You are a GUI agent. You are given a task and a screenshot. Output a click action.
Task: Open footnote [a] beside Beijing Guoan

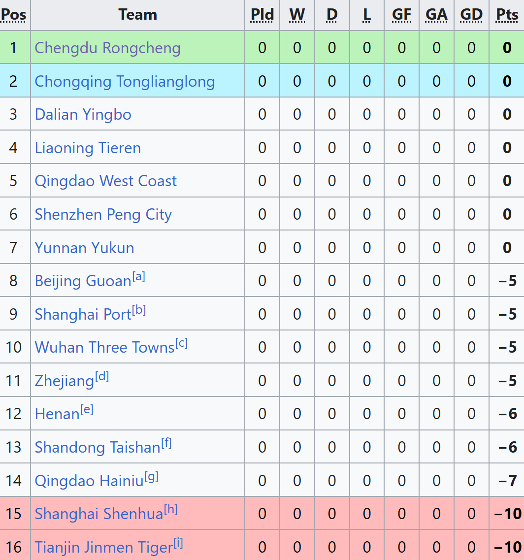pos(138,277)
